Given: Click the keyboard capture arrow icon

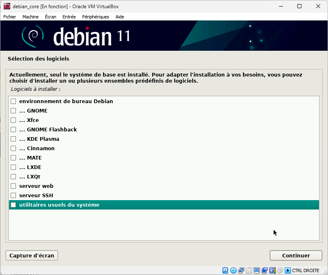Looking at the screenshot, I should click(x=288, y=270).
